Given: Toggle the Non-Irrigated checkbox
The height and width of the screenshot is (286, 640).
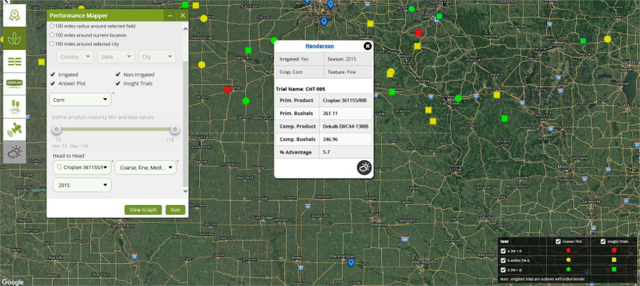Looking at the screenshot, I should pos(117,74).
